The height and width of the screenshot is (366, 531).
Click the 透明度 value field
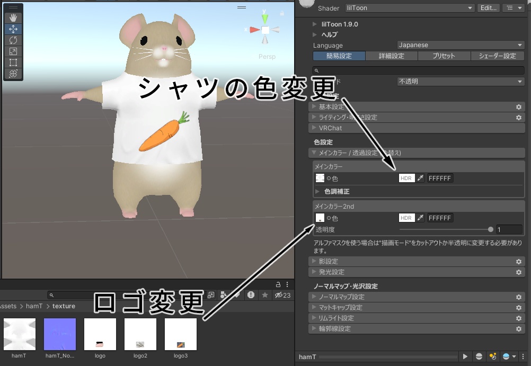tap(509, 229)
